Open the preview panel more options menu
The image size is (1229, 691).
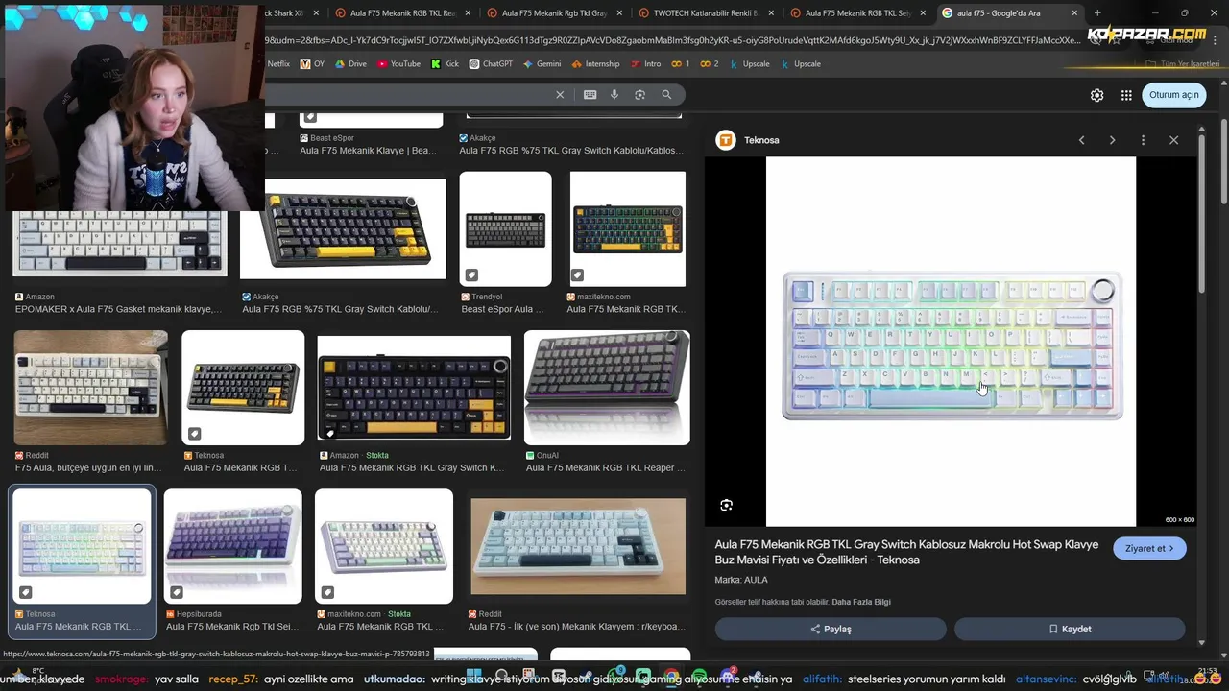coord(1143,140)
